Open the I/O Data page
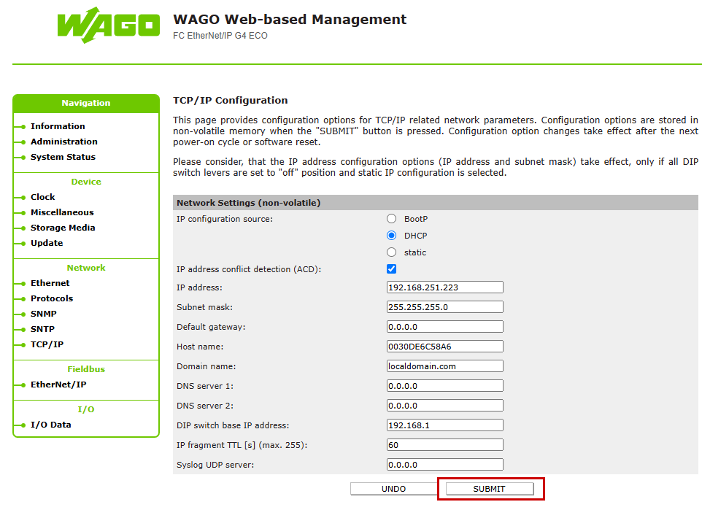 (x=50, y=425)
